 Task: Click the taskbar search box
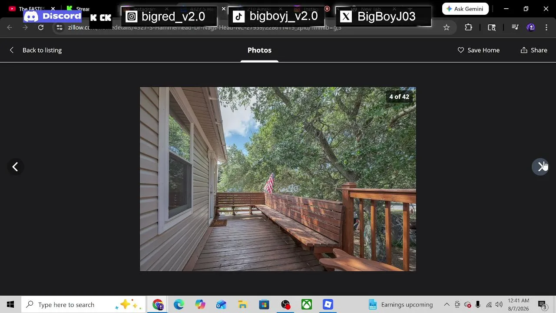click(x=83, y=305)
